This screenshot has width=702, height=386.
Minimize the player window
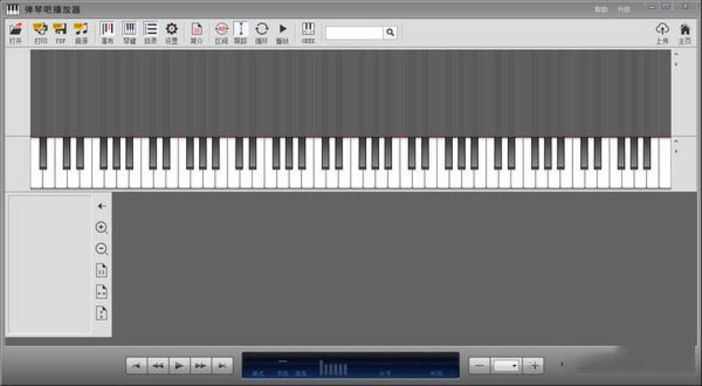tap(652, 7)
